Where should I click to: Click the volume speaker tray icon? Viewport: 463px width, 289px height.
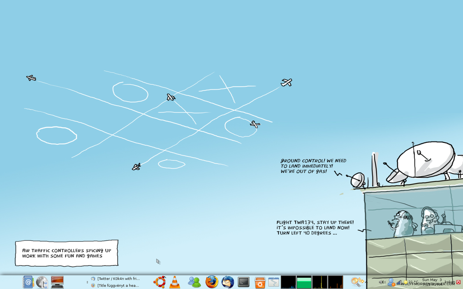point(381,282)
